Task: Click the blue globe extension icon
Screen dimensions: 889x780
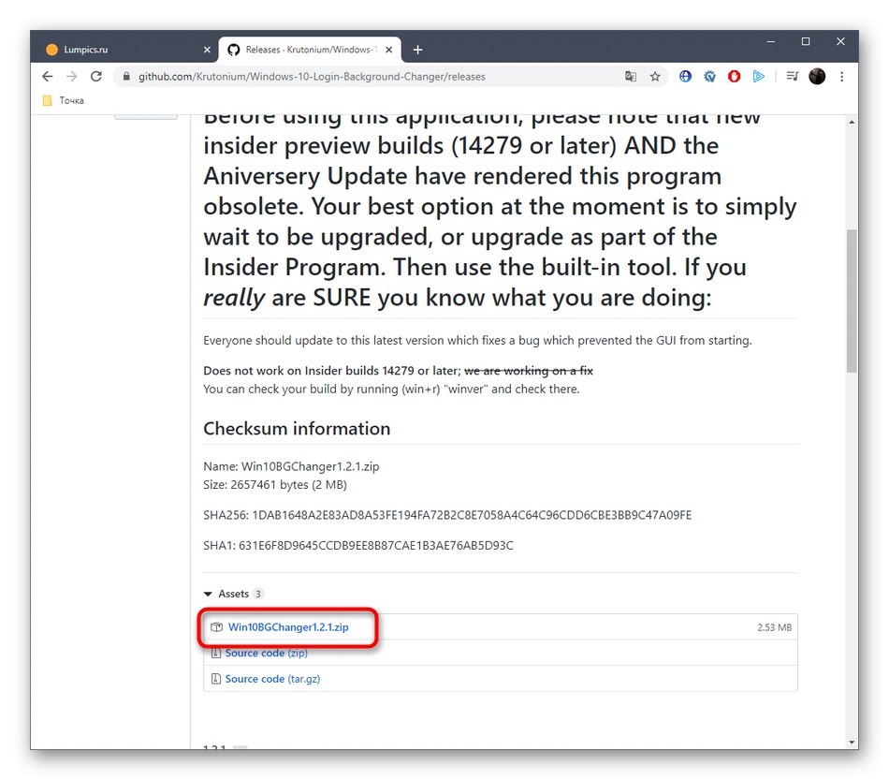Action: (686, 77)
